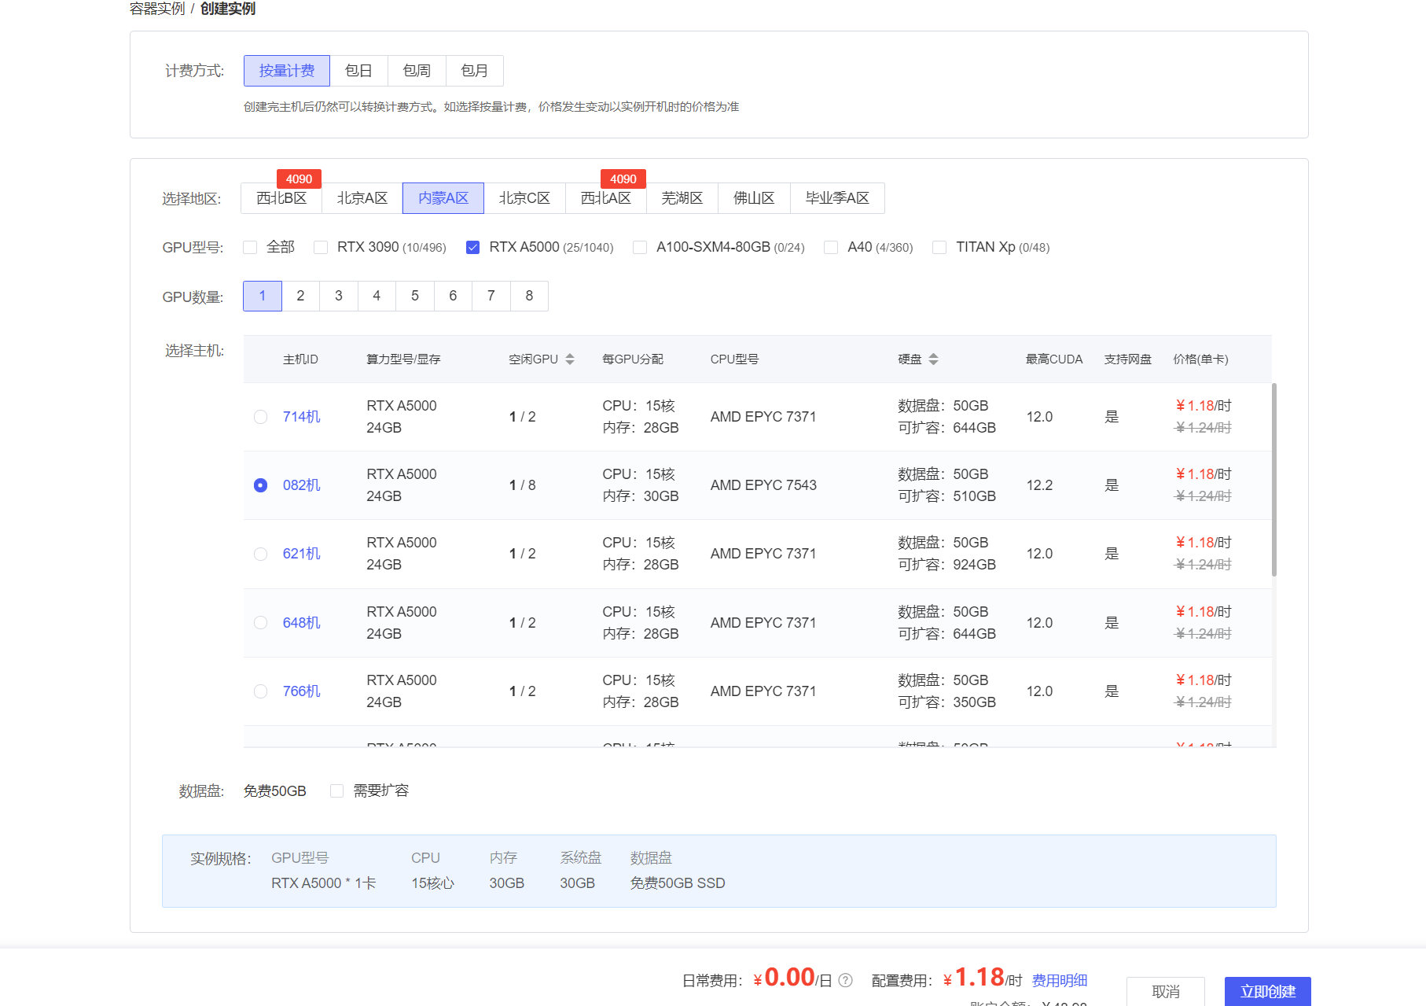
Task: Switch billing to 包日
Action: [x=358, y=71]
